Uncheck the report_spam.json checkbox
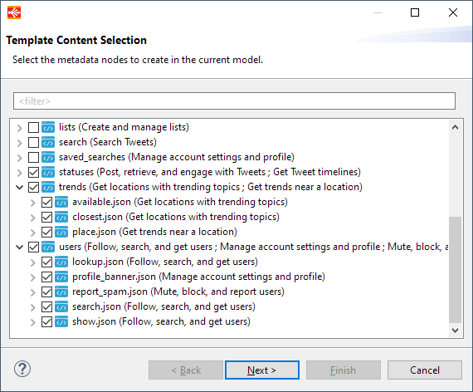This screenshot has height=392, width=473. click(46, 292)
